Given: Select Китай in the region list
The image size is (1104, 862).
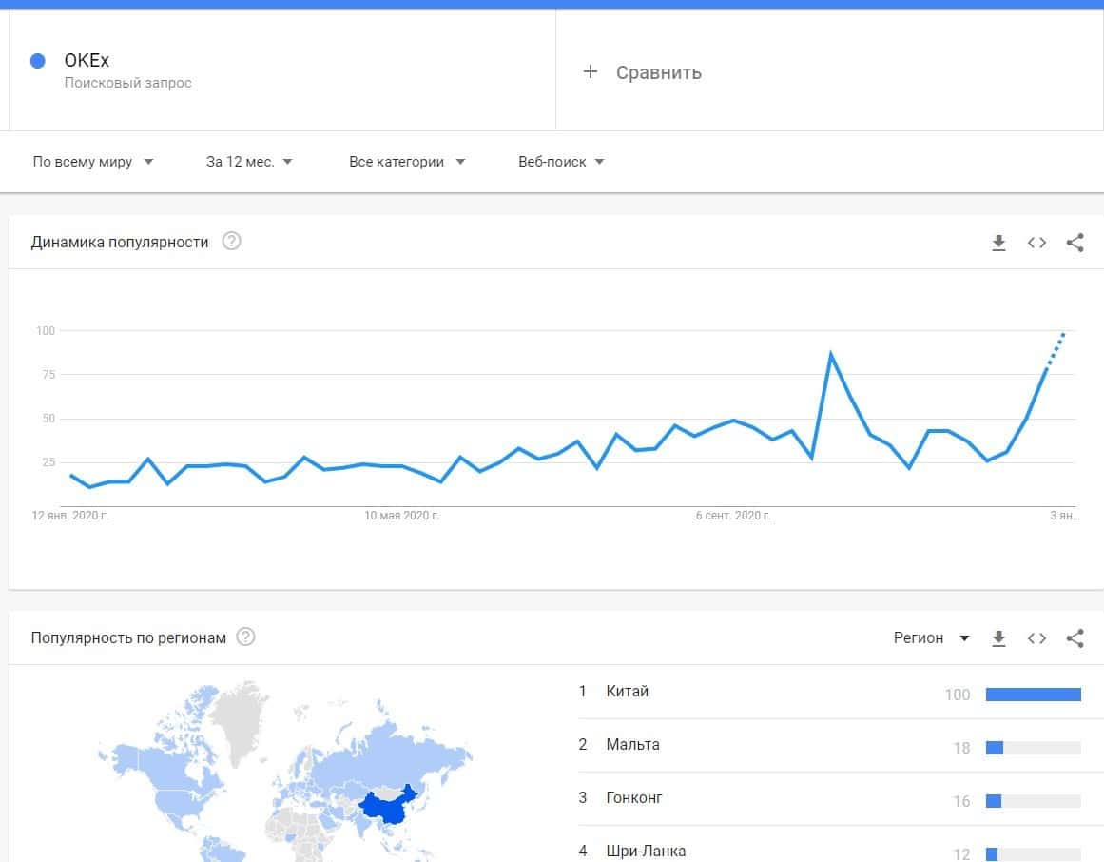Looking at the screenshot, I should [628, 692].
